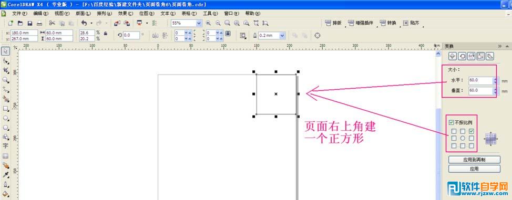Click the Zoom Out magnifier icon
512x200 pixels.
pos(218,23)
